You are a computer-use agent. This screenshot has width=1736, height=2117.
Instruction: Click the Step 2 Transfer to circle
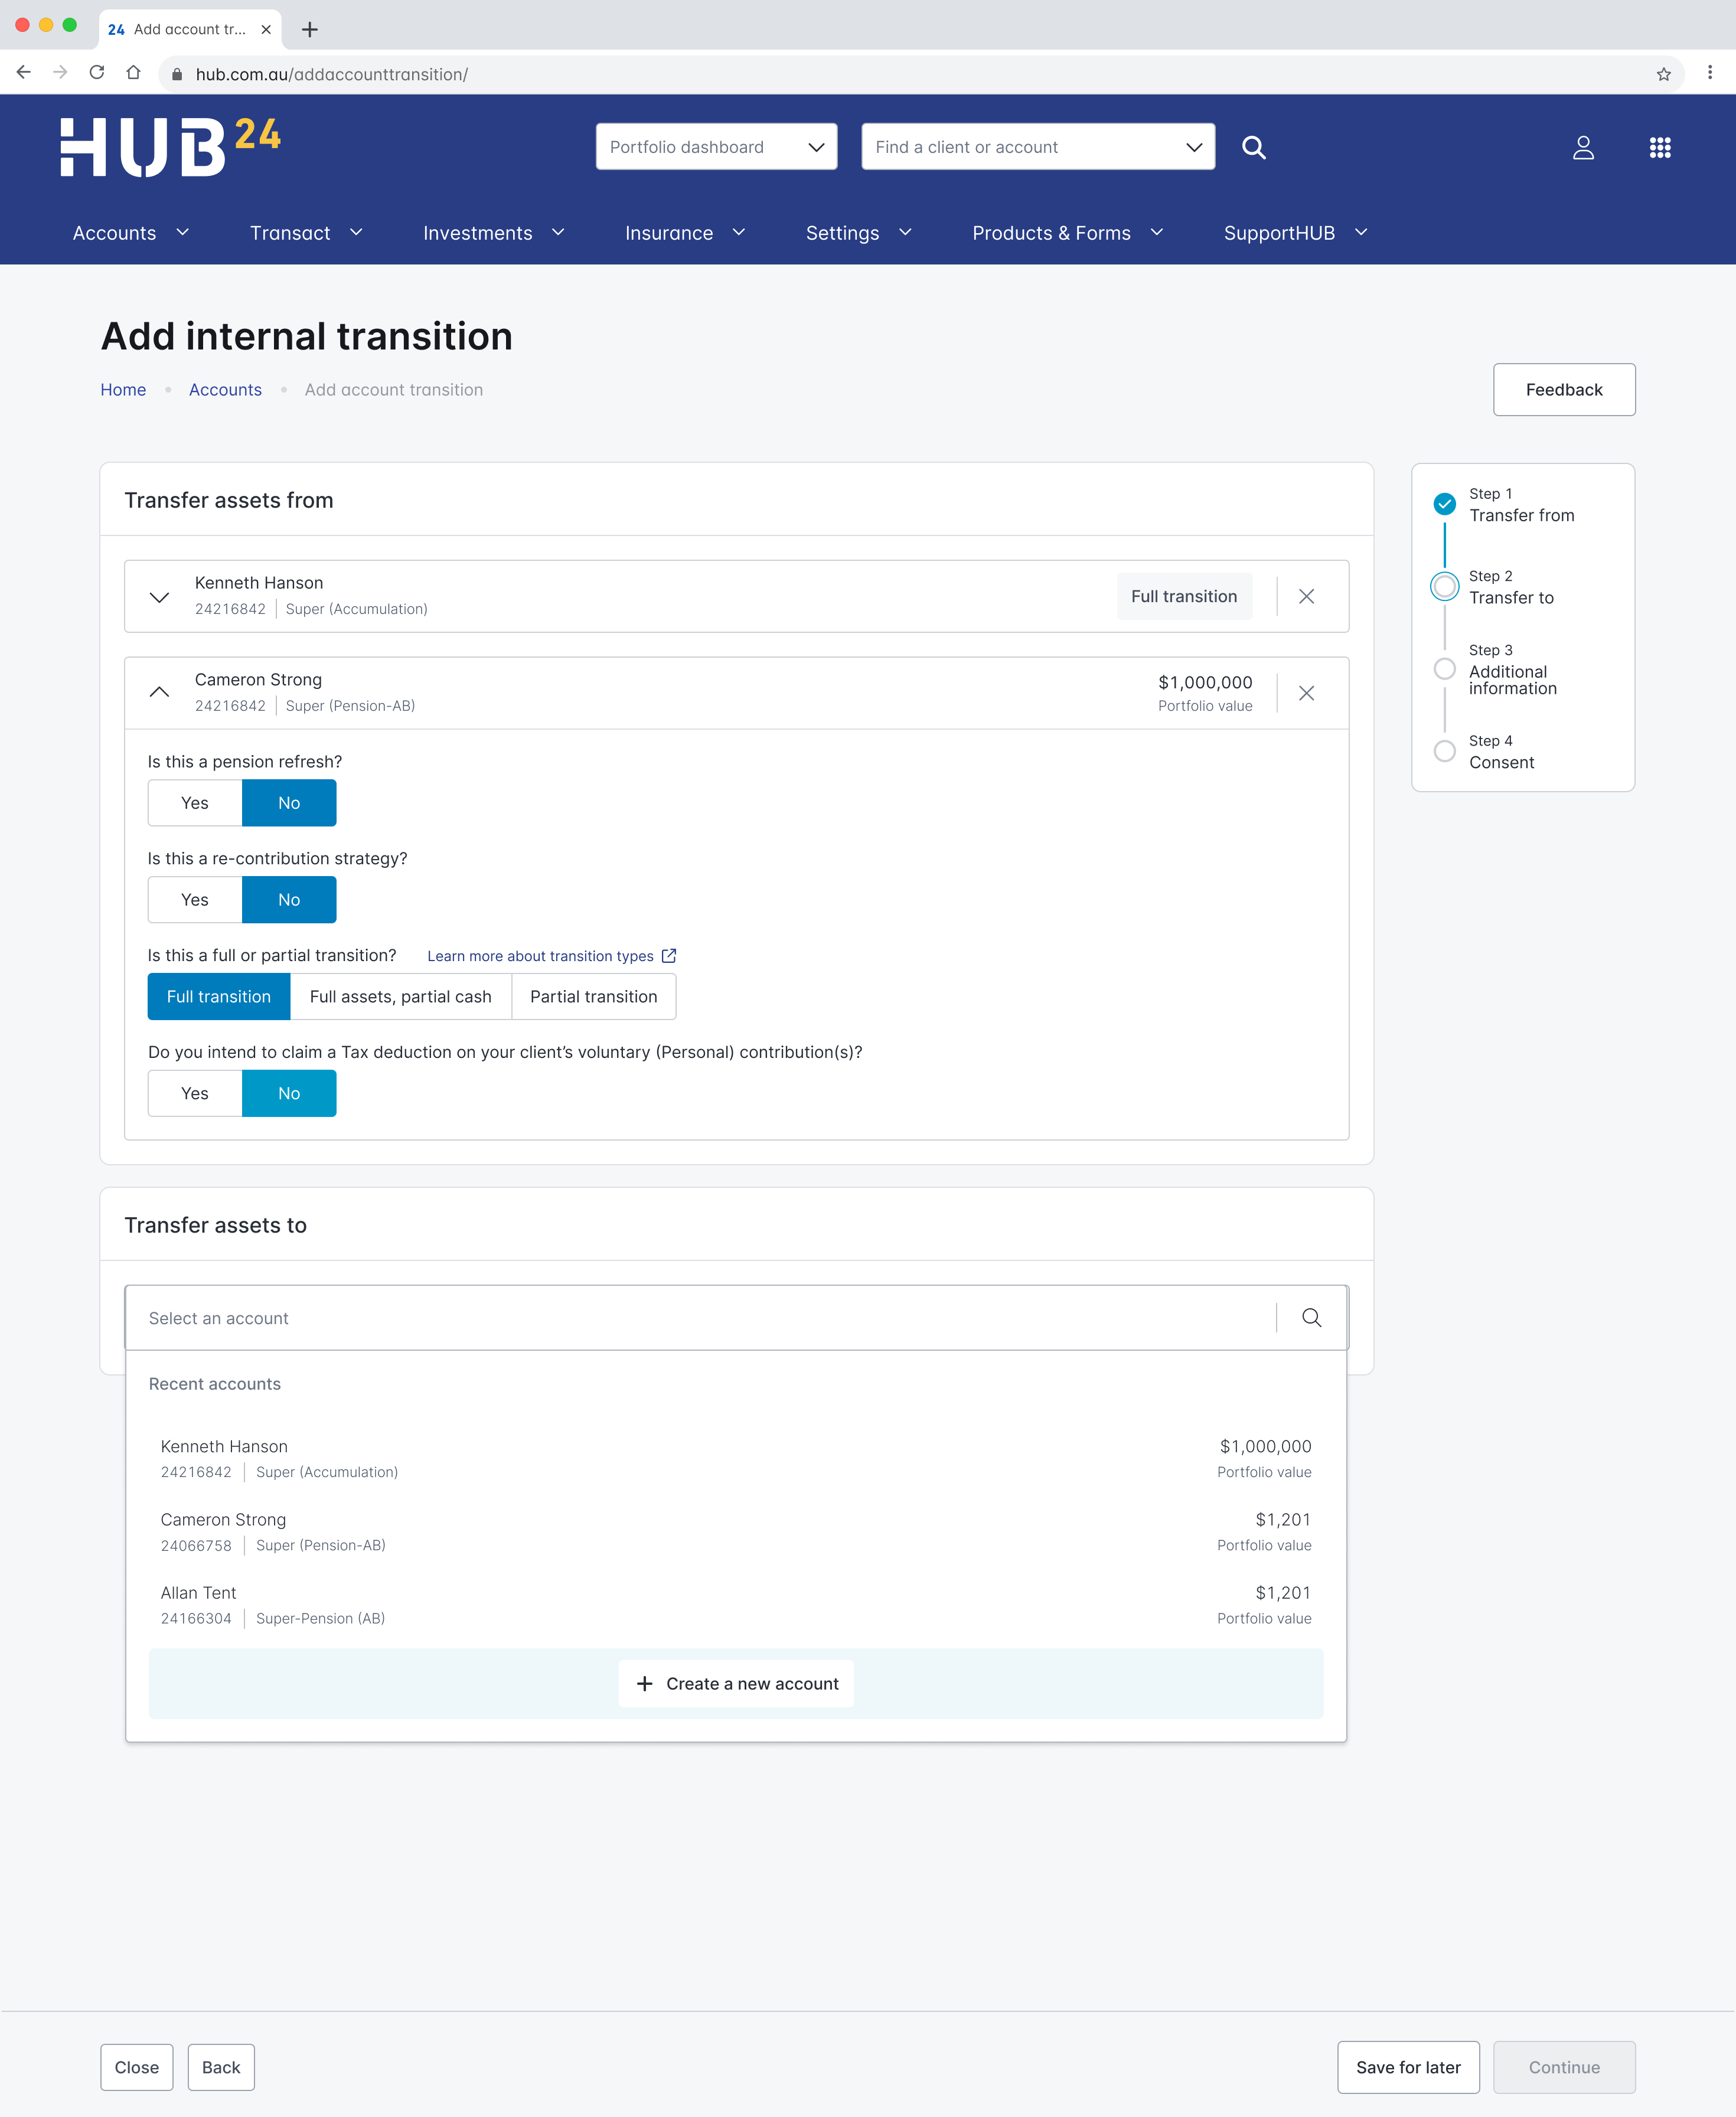pos(1444,587)
